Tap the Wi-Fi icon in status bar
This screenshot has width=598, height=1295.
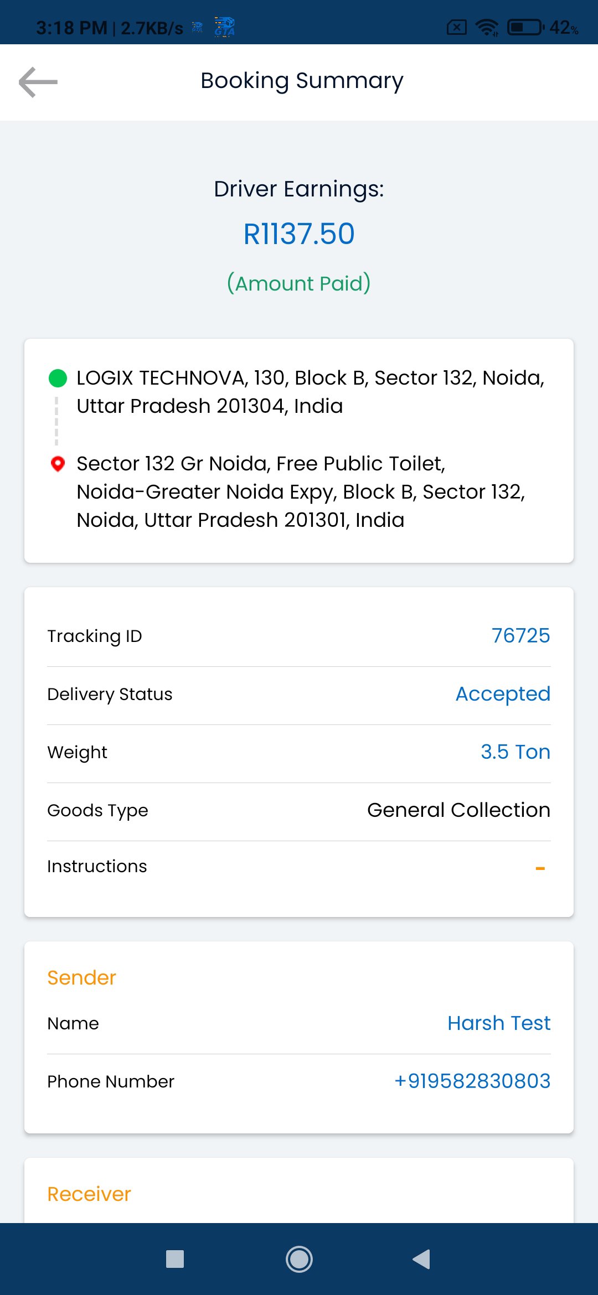[487, 27]
